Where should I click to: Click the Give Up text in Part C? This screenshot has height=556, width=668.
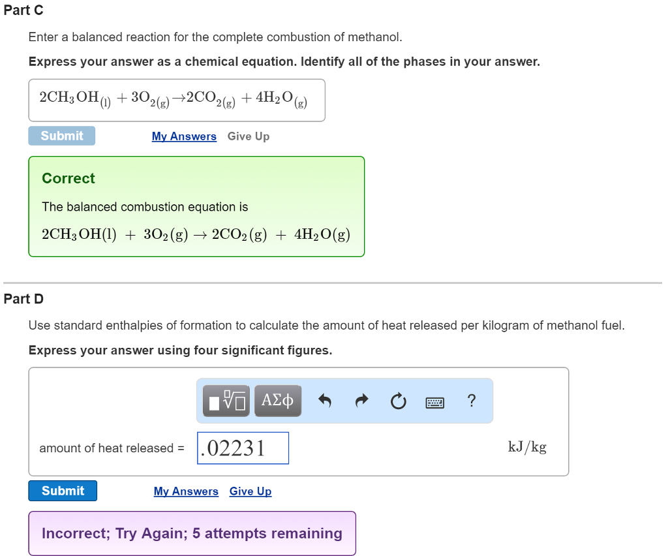pyautogui.click(x=249, y=136)
